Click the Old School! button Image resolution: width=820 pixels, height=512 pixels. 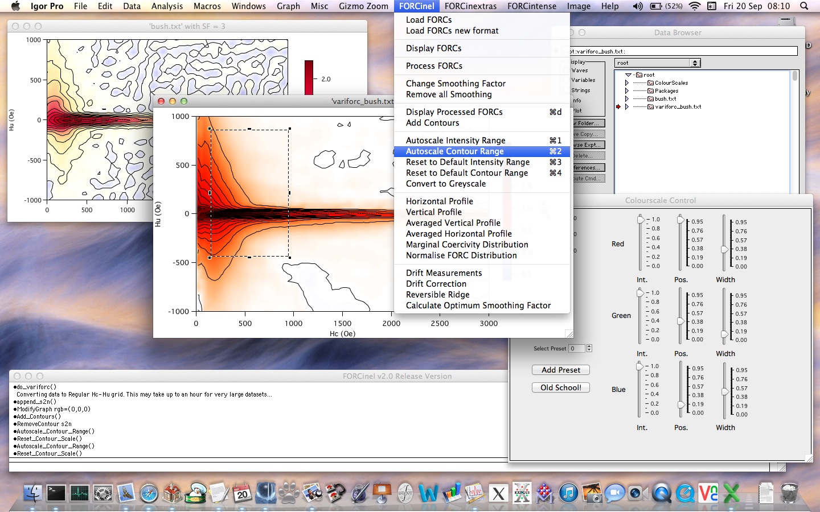coord(560,387)
